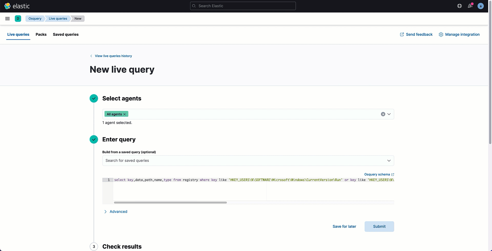The image size is (492, 251).
Task: Clear the selected agents input
Action: point(383,114)
